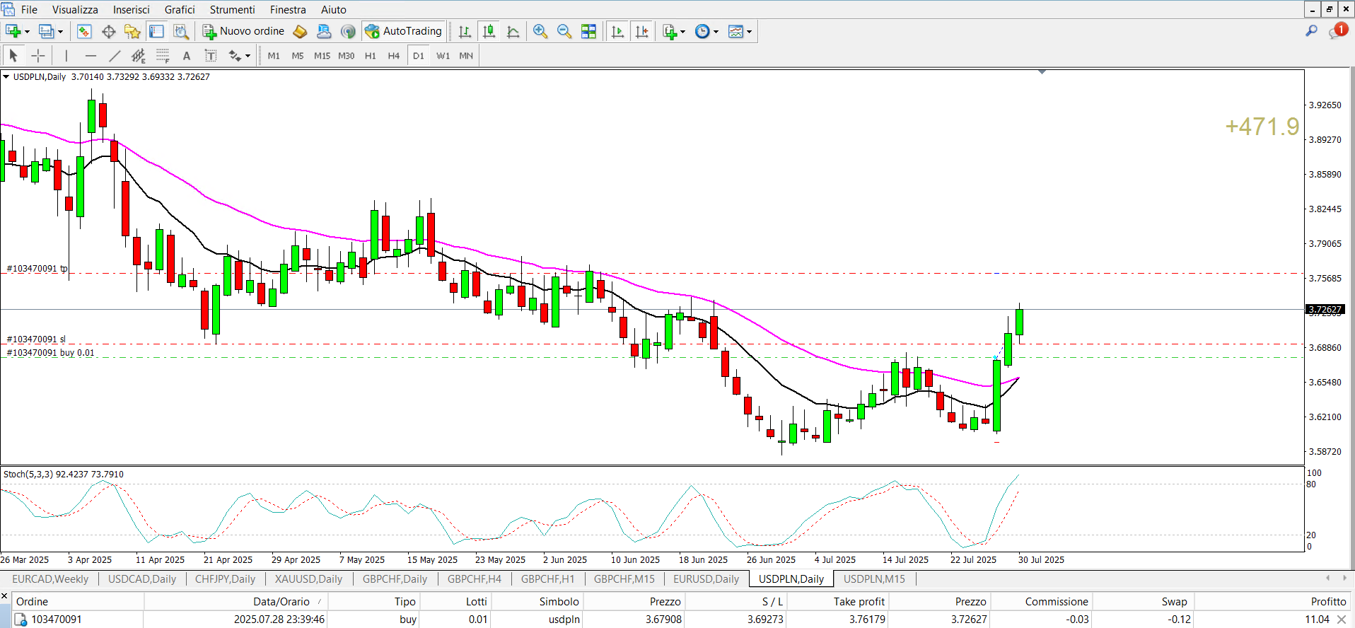Close order 103470091 with X
This screenshot has height=628, width=1355.
(1342, 620)
